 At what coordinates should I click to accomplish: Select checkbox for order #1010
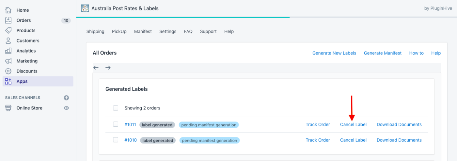click(116, 140)
